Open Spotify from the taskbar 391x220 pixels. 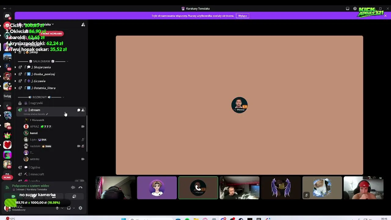pyautogui.click(x=187, y=219)
